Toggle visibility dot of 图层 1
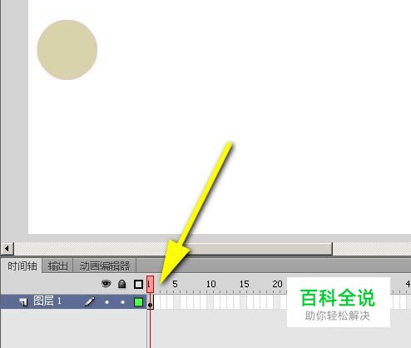Viewport: 411px width, 348px height. (106, 302)
